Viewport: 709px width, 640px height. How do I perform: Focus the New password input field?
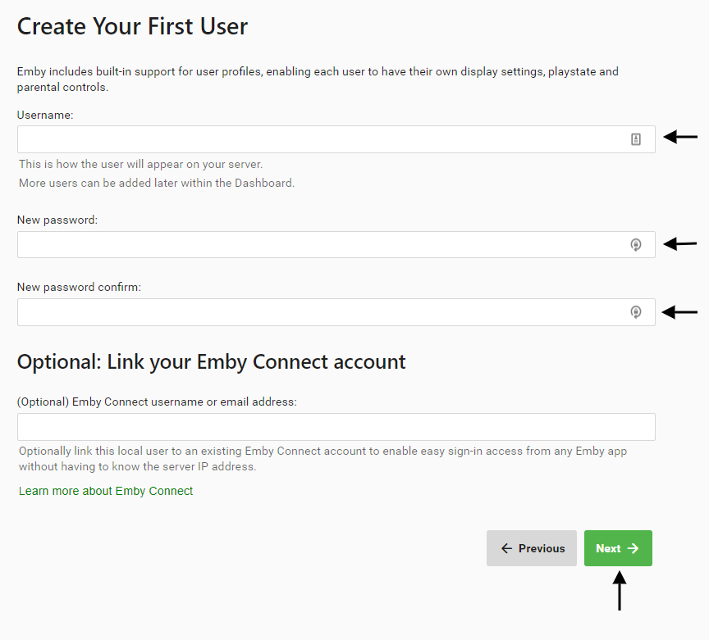click(336, 245)
